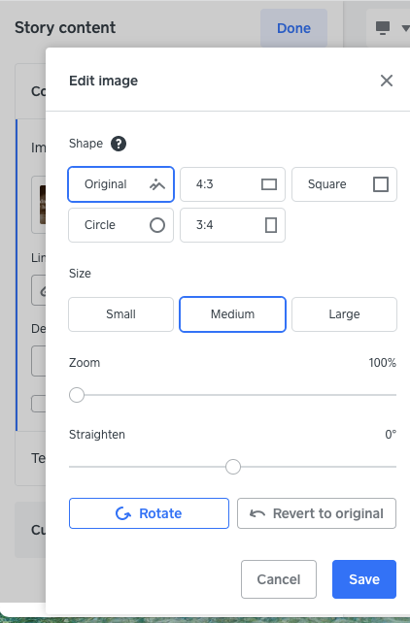Choose the 3:4 portrait shape
This screenshot has height=623, width=410.
pyautogui.click(x=232, y=225)
